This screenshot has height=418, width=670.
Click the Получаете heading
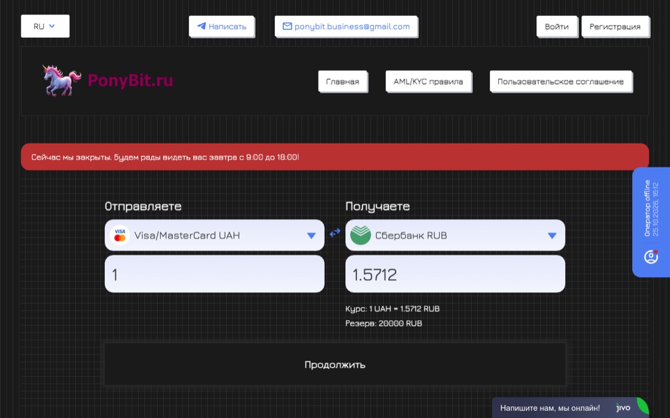pyautogui.click(x=377, y=206)
